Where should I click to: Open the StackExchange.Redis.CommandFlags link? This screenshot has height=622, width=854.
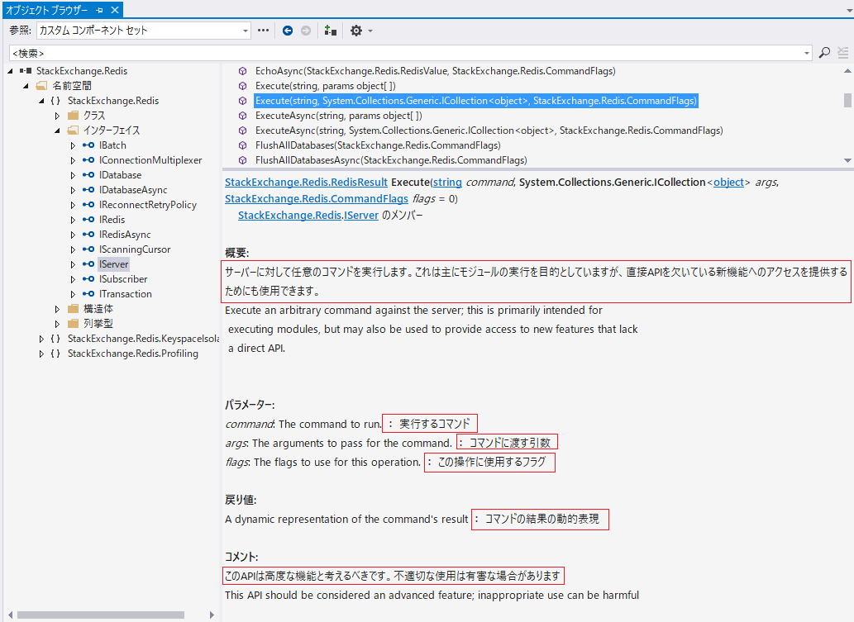click(317, 198)
